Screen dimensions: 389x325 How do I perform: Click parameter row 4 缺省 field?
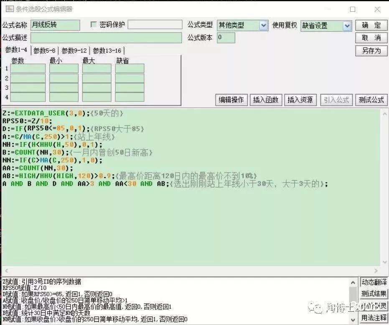[130, 97]
